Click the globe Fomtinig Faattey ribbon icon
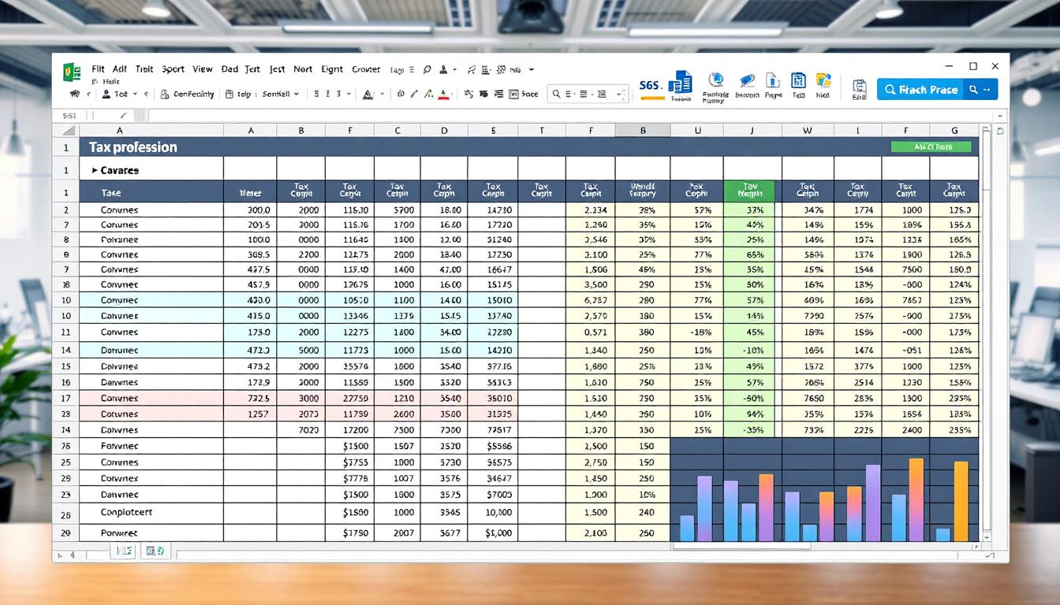The width and height of the screenshot is (1060, 605). (x=716, y=80)
